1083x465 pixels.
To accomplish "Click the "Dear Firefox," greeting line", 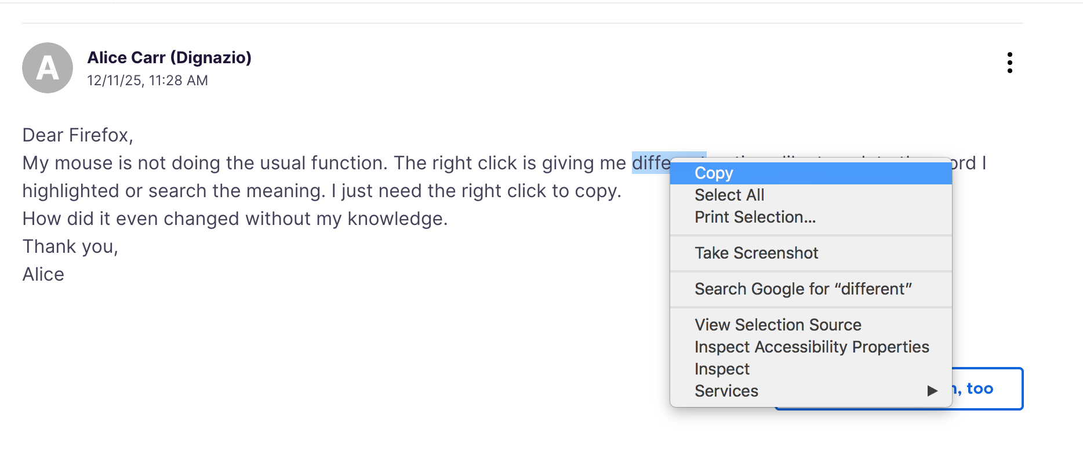I will [78, 135].
